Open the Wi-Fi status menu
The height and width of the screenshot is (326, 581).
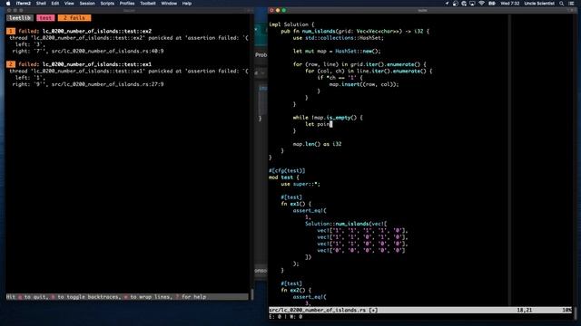(481, 4)
